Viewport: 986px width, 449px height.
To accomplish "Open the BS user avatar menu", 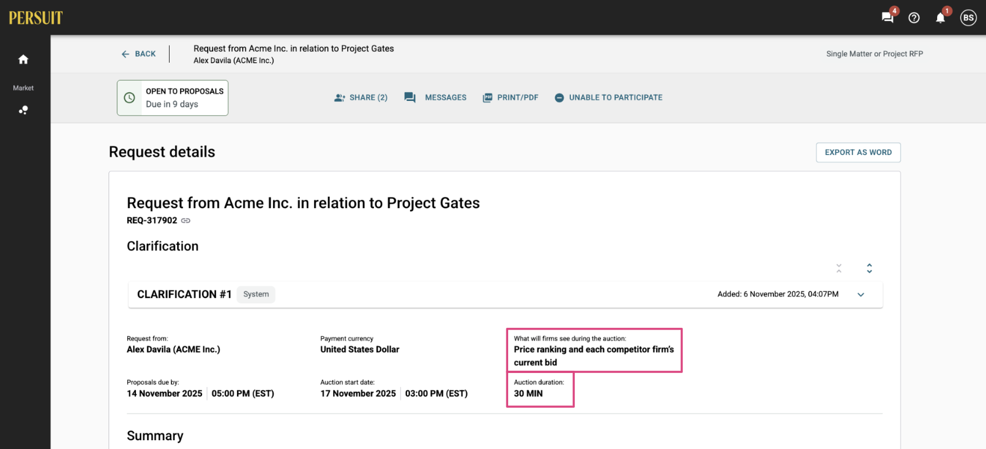I will click(968, 18).
